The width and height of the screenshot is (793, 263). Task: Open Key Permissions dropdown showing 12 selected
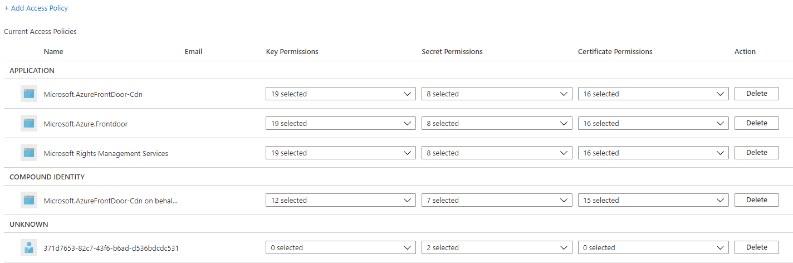click(x=341, y=201)
